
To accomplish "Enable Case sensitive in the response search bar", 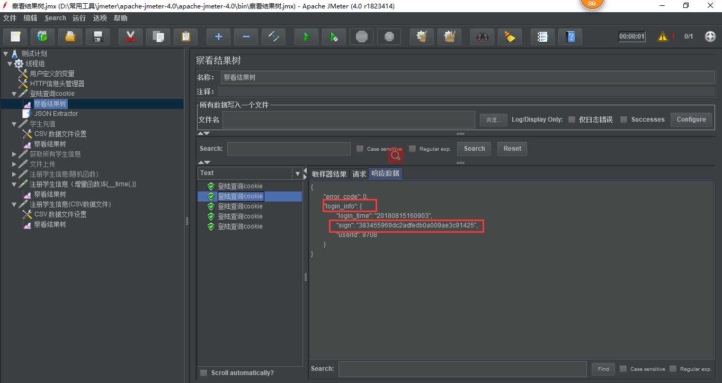I will (x=623, y=369).
